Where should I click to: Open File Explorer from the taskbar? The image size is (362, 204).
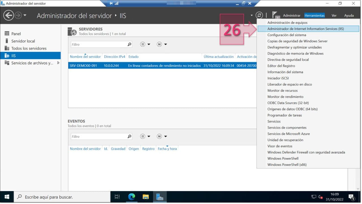click(x=146, y=197)
